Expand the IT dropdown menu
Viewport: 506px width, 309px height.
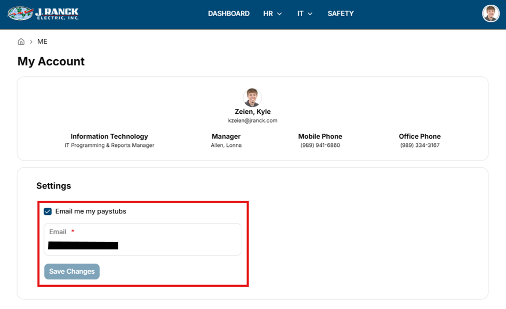click(x=305, y=14)
